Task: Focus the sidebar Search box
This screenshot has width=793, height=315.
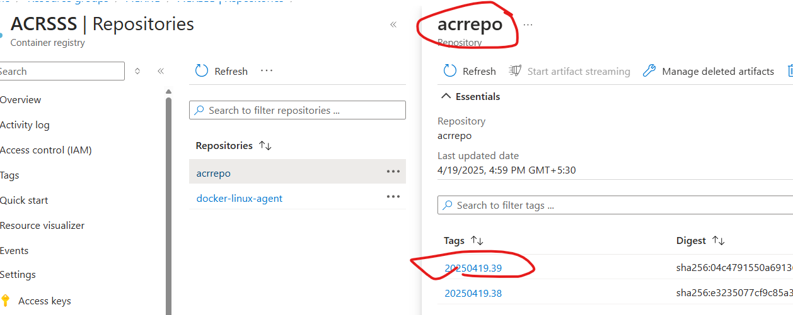Action: pos(62,71)
